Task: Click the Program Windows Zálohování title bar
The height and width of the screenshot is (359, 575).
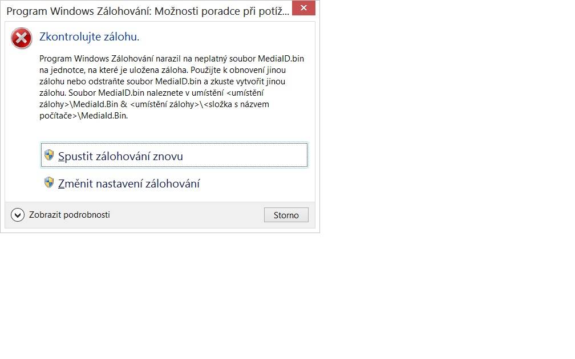Action: tap(148, 11)
